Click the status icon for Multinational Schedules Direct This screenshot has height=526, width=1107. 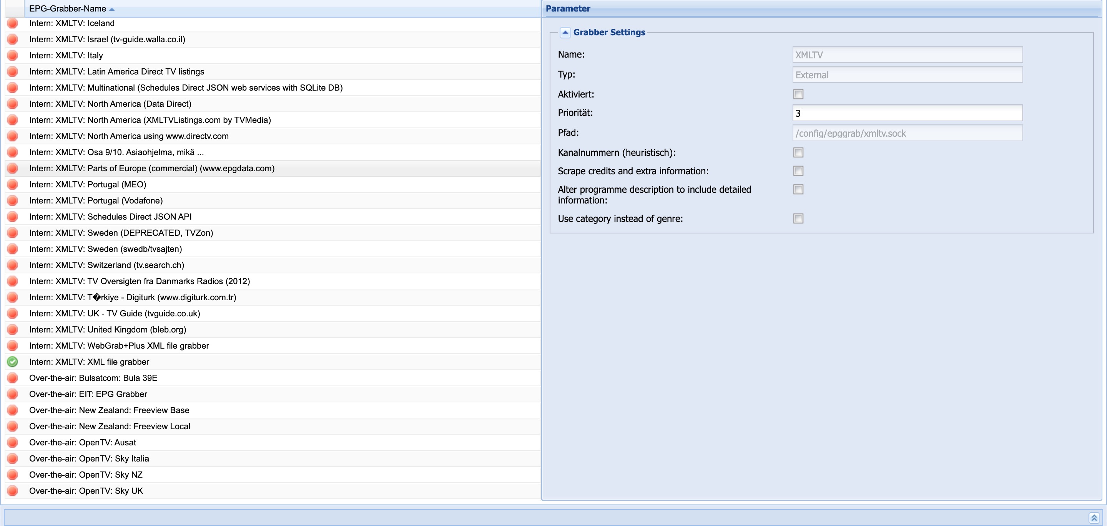[12, 88]
